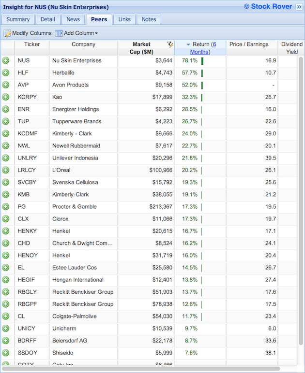The image size is (305, 373).
Task: Click the green plus icon for KCDMF
Action: 5,133
